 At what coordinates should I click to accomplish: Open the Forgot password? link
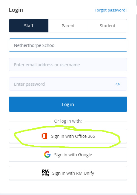click(x=111, y=10)
